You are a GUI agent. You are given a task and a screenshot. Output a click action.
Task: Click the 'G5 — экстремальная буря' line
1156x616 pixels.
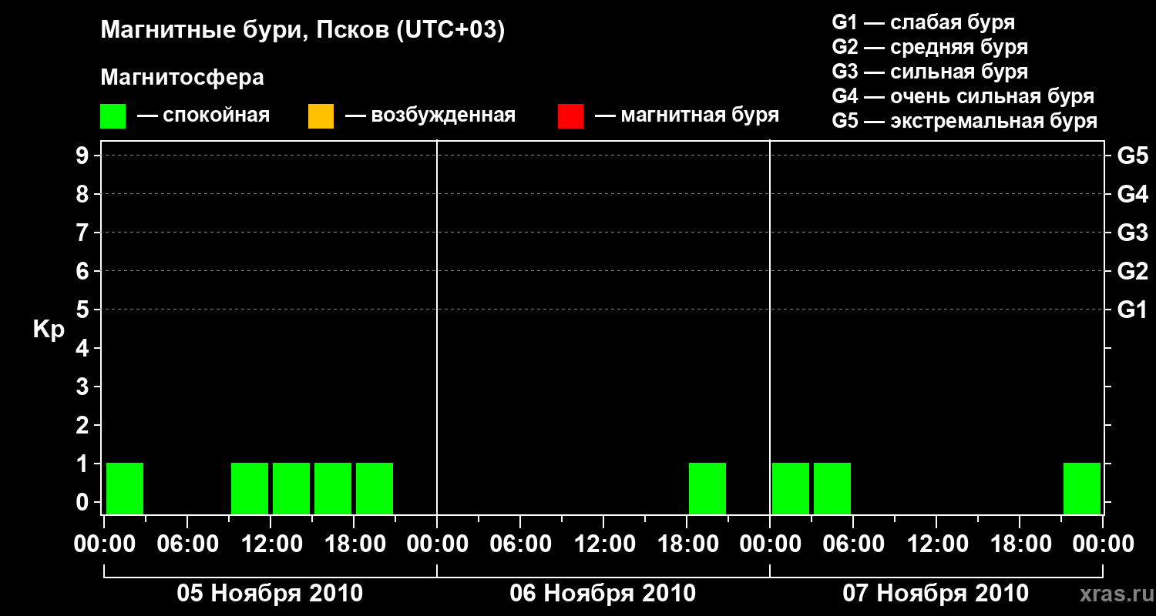tap(965, 121)
